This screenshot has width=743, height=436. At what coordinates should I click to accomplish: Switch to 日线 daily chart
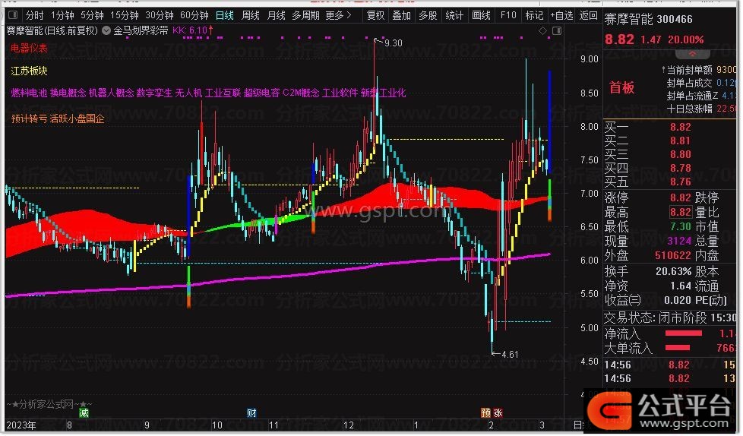click(x=225, y=15)
